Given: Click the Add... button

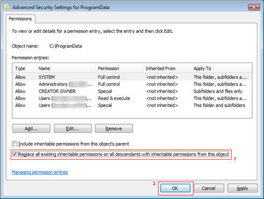Looking at the screenshot, I should (31, 129).
